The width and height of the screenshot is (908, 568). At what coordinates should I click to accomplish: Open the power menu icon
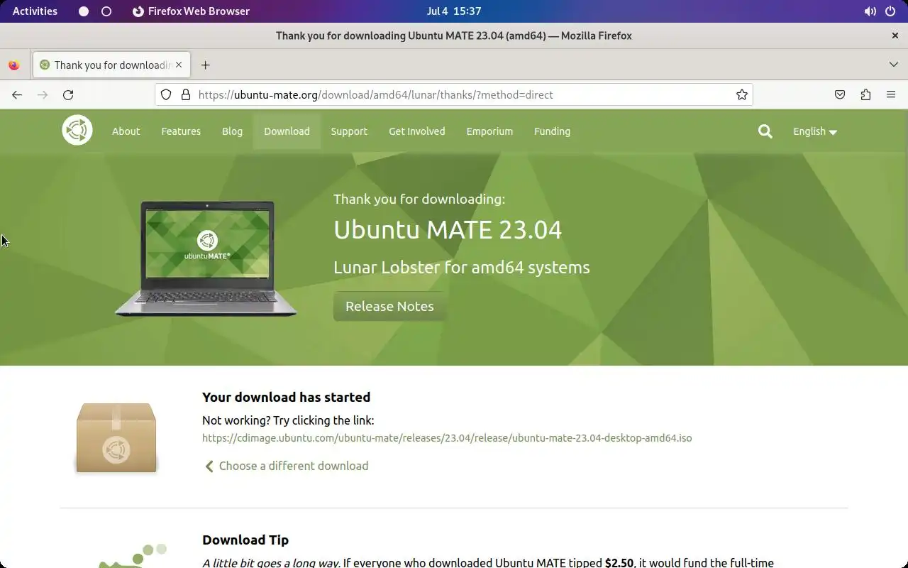890,11
